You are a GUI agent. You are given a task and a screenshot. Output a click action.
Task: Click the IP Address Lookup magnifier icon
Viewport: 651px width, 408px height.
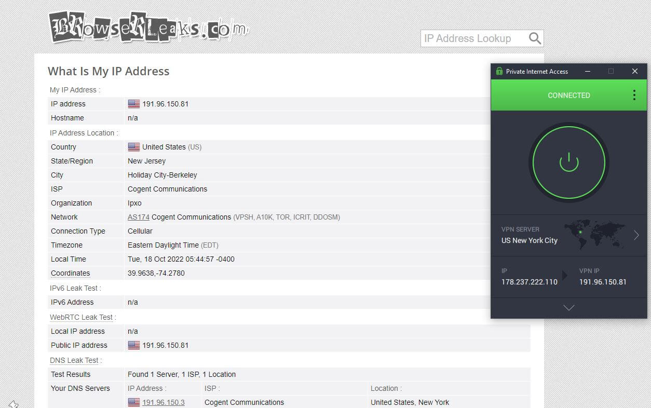[535, 38]
